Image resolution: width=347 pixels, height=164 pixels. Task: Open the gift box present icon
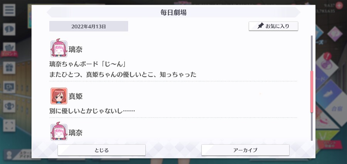[x=9, y=68]
